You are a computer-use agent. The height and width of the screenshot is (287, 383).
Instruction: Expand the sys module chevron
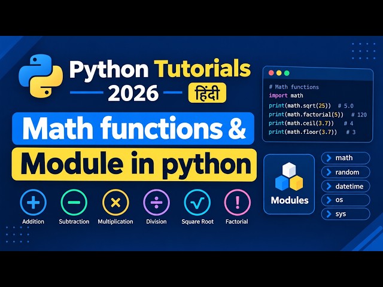coord(329,214)
